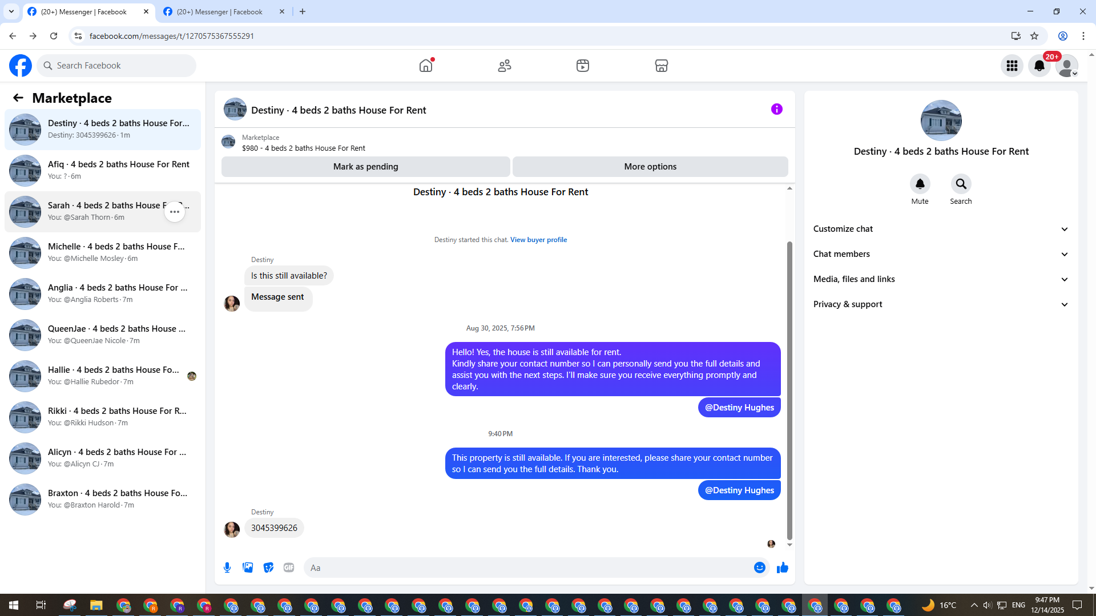Open the emoji picker

click(x=760, y=567)
